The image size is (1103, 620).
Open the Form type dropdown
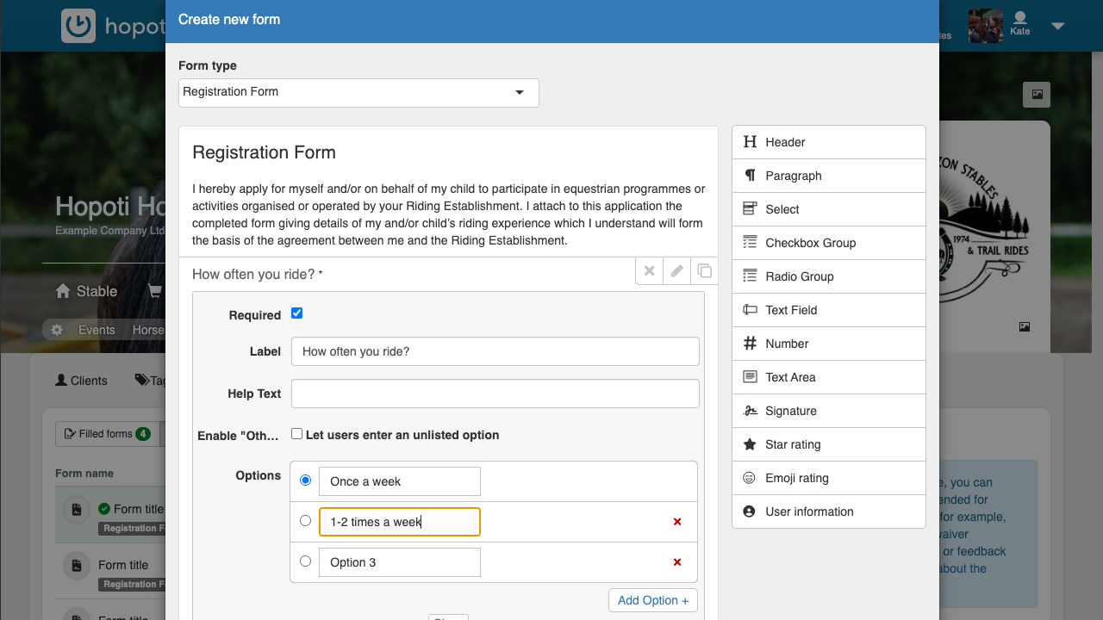(x=358, y=92)
